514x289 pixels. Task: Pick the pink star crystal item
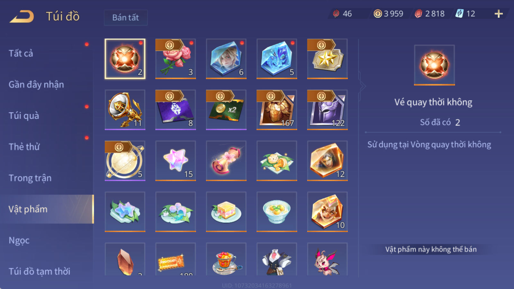click(x=175, y=161)
